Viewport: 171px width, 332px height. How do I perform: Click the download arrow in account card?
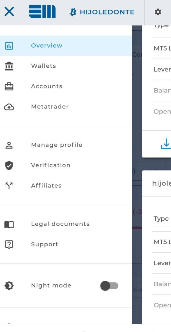click(x=165, y=144)
